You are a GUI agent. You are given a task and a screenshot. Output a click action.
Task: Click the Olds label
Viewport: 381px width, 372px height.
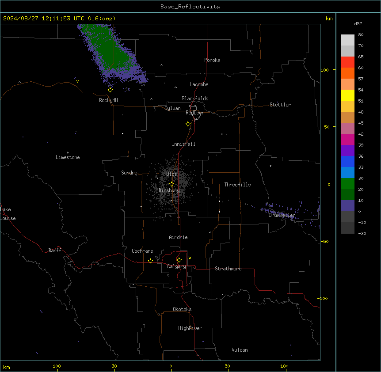171,174
